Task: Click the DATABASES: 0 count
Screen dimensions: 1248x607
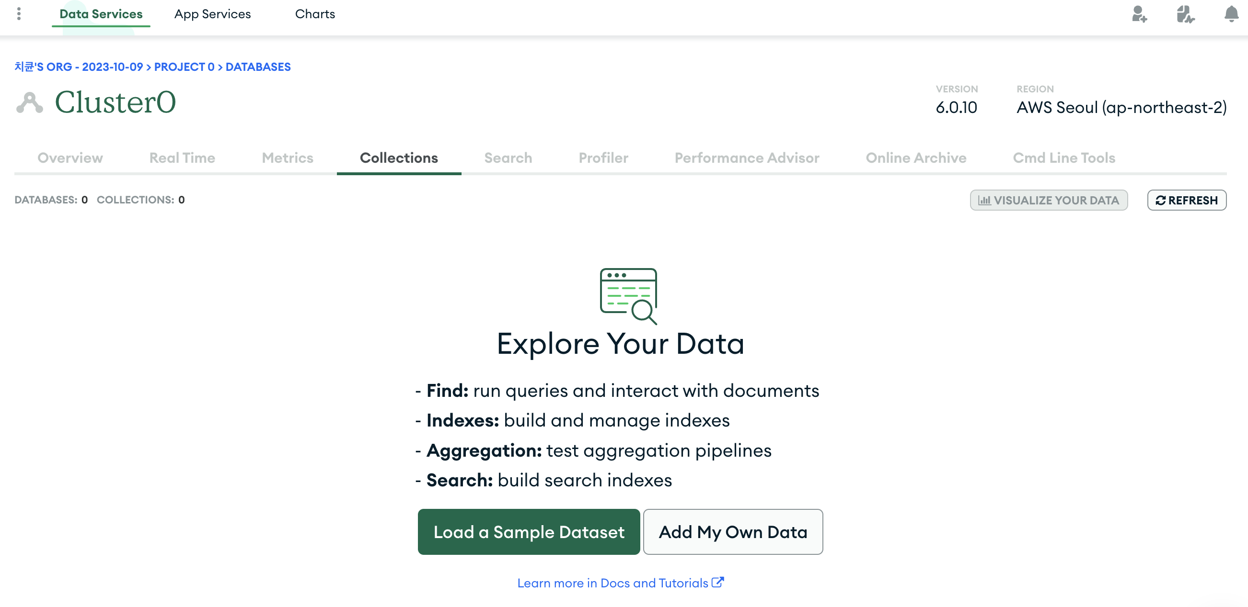Action: [x=51, y=200]
